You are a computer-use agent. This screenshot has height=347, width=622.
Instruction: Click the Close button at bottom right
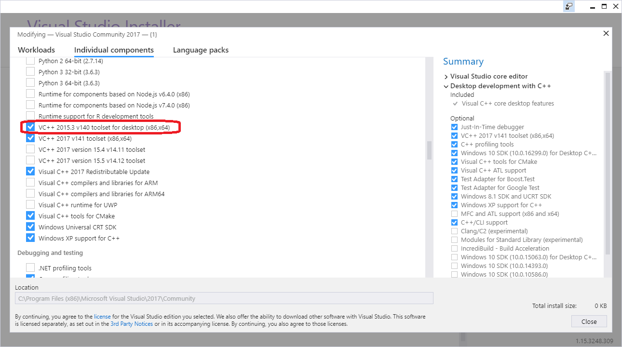pyautogui.click(x=589, y=321)
